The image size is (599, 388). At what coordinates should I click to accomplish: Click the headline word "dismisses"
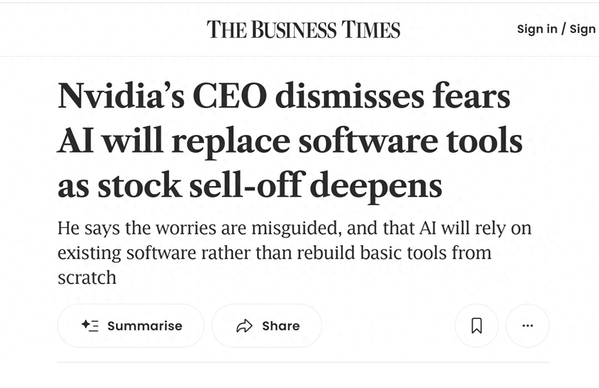coord(349,96)
